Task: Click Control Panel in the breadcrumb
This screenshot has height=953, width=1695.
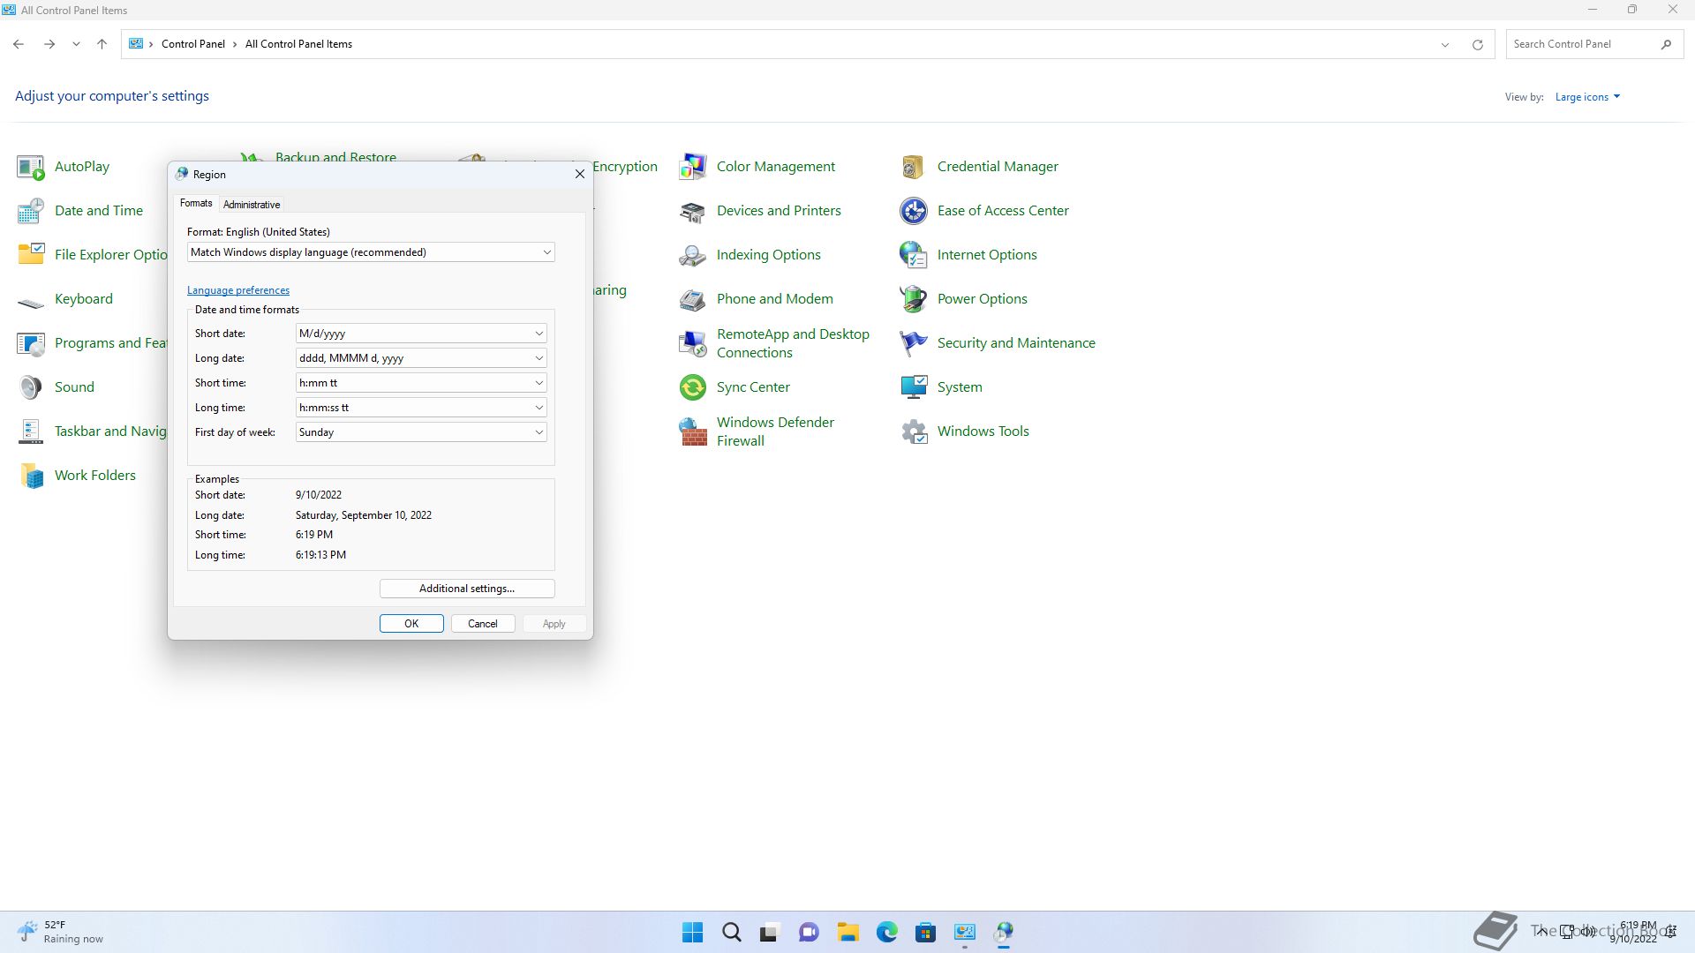Action: click(193, 44)
